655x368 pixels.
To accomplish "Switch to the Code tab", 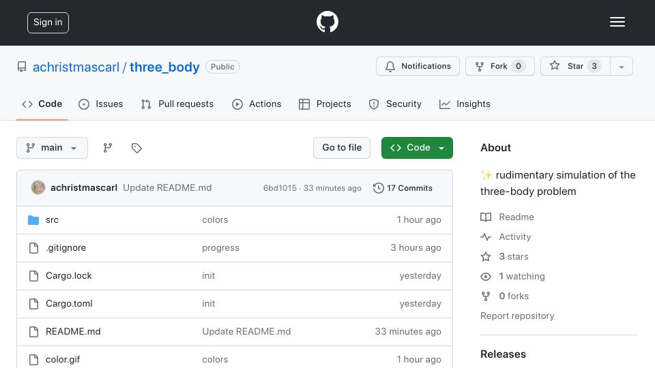I will pyautogui.click(x=42, y=104).
